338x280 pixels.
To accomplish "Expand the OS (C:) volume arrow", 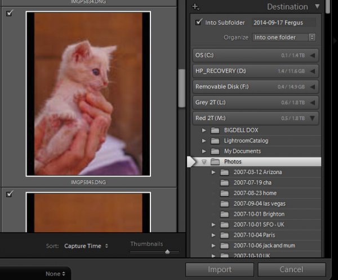I will (x=312, y=55).
